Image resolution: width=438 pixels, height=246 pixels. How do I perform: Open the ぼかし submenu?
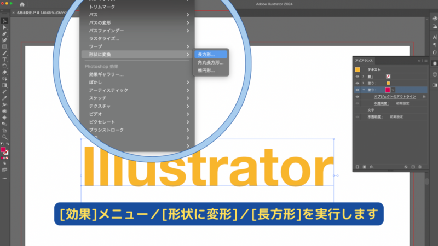click(x=137, y=83)
